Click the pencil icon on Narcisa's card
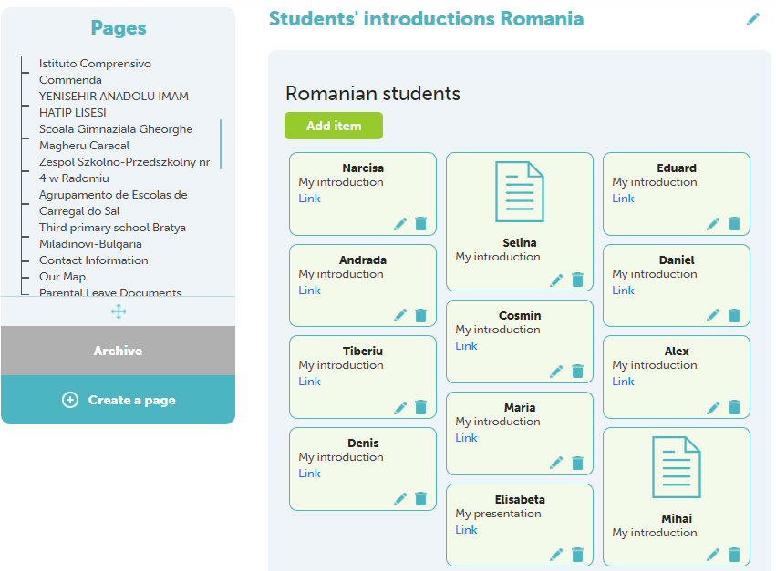The height and width of the screenshot is (571, 776). pyautogui.click(x=400, y=224)
